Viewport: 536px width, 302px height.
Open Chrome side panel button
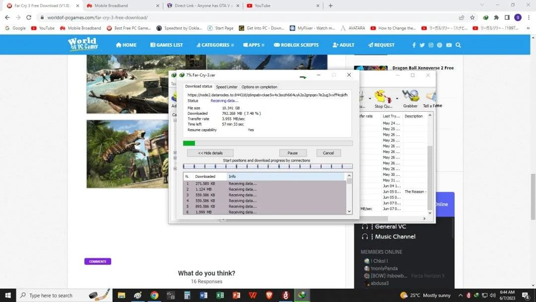tap(507, 17)
